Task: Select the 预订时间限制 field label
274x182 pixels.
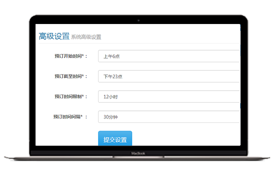Action: point(68,97)
